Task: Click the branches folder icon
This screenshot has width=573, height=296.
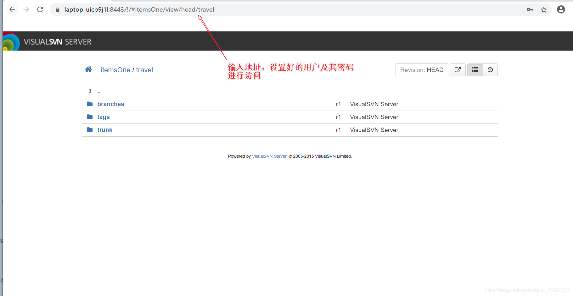Action: pyautogui.click(x=90, y=104)
